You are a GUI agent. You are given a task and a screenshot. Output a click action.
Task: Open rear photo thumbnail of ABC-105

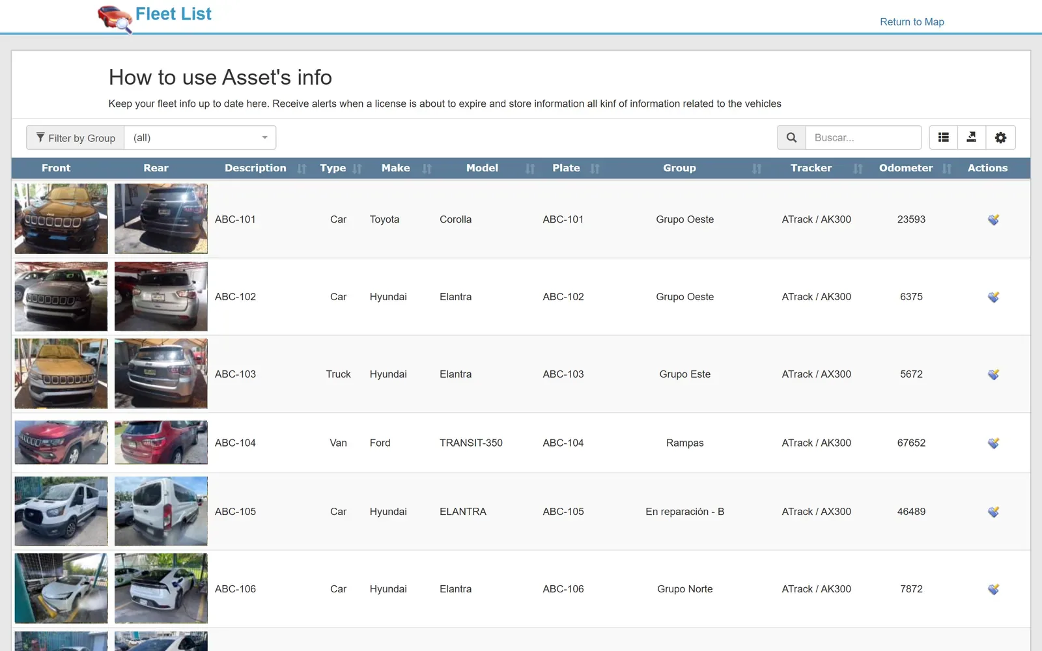(x=161, y=511)
